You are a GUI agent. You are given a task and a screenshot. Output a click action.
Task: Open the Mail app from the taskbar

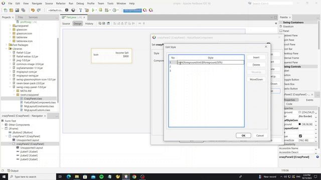(93, 176)
